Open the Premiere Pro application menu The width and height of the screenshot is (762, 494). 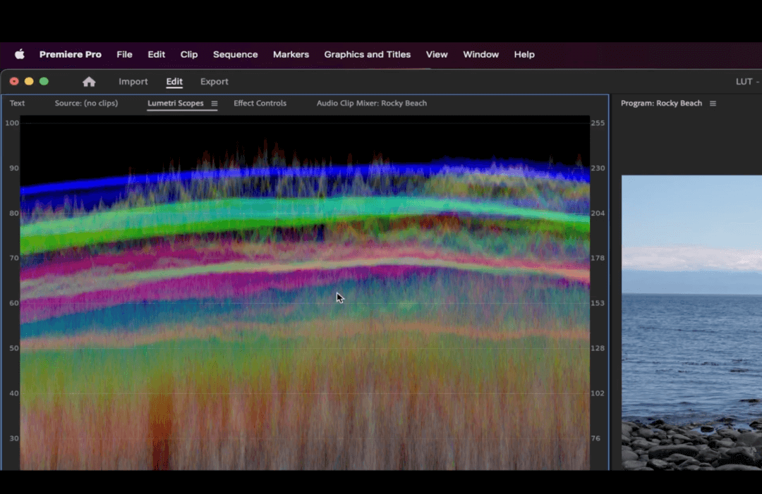click(x=71, y=54)
